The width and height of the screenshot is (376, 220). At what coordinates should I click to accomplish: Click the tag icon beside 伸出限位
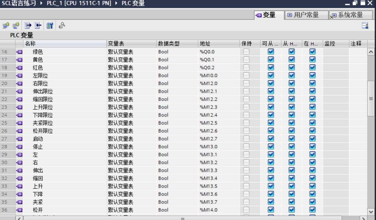tap(19, 91)
